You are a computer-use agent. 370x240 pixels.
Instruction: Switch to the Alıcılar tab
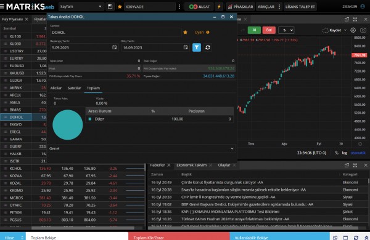56,88
